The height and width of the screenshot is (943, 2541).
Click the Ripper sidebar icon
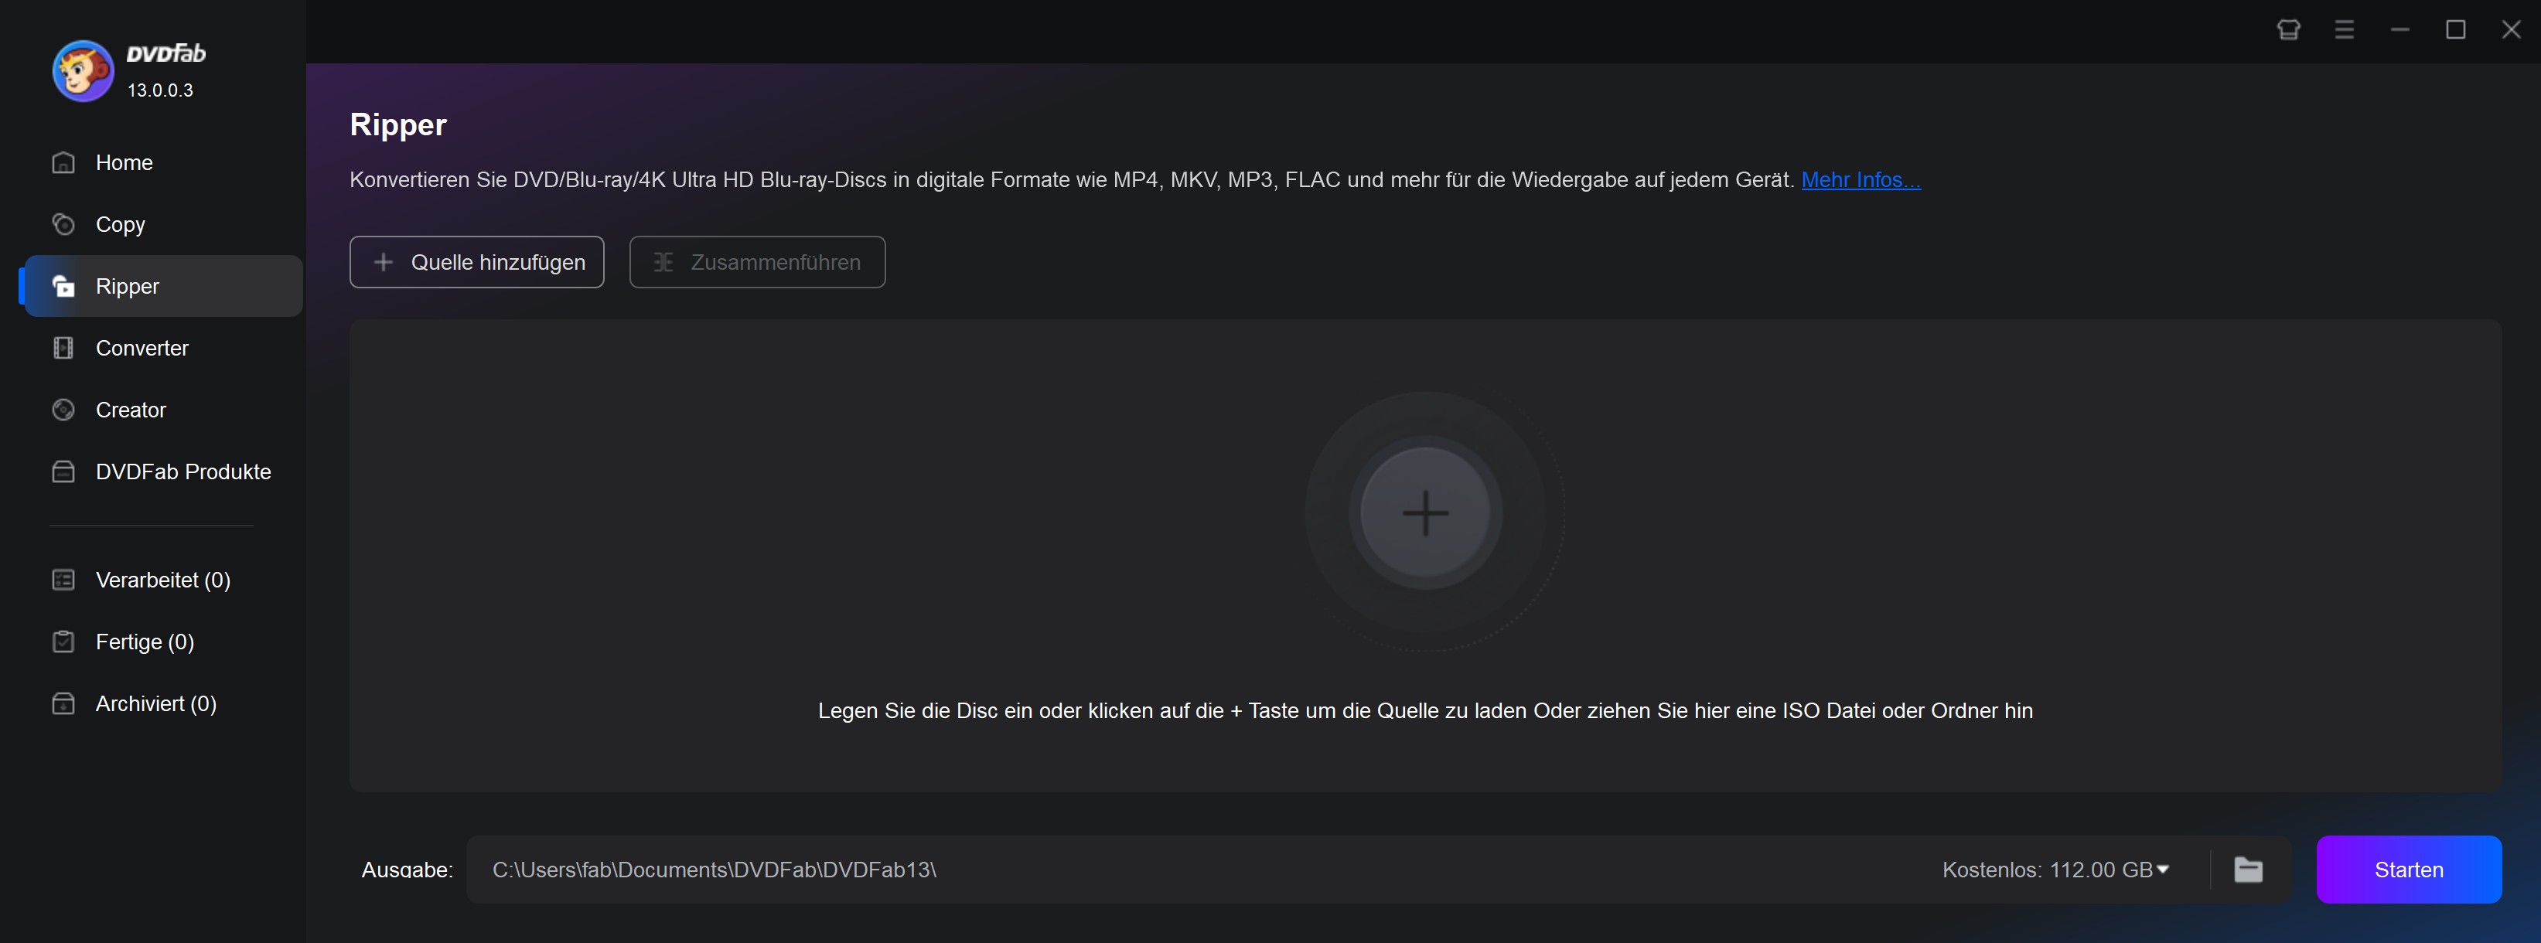pos(62,285)
